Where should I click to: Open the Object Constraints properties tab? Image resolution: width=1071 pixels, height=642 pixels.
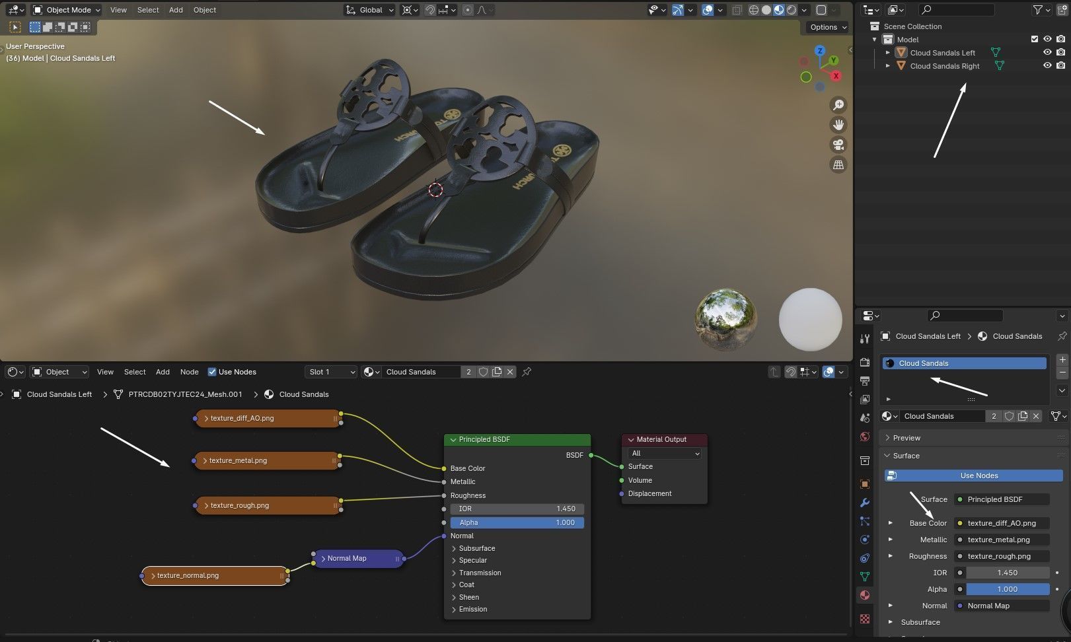click(x=865, y=558)
